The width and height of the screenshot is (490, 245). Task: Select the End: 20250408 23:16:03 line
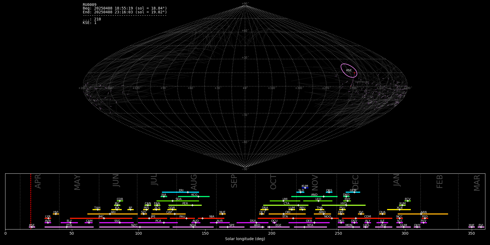pyautogui.click(x=125, y=12)
